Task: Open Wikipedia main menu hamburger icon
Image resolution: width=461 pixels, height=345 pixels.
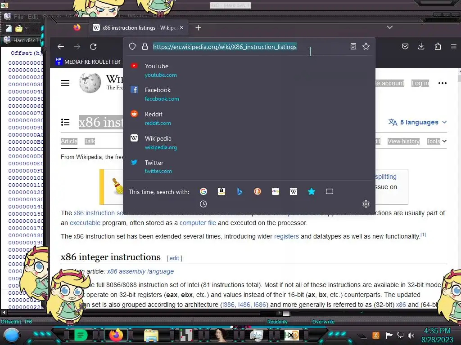Action: [x=65, y=83]
